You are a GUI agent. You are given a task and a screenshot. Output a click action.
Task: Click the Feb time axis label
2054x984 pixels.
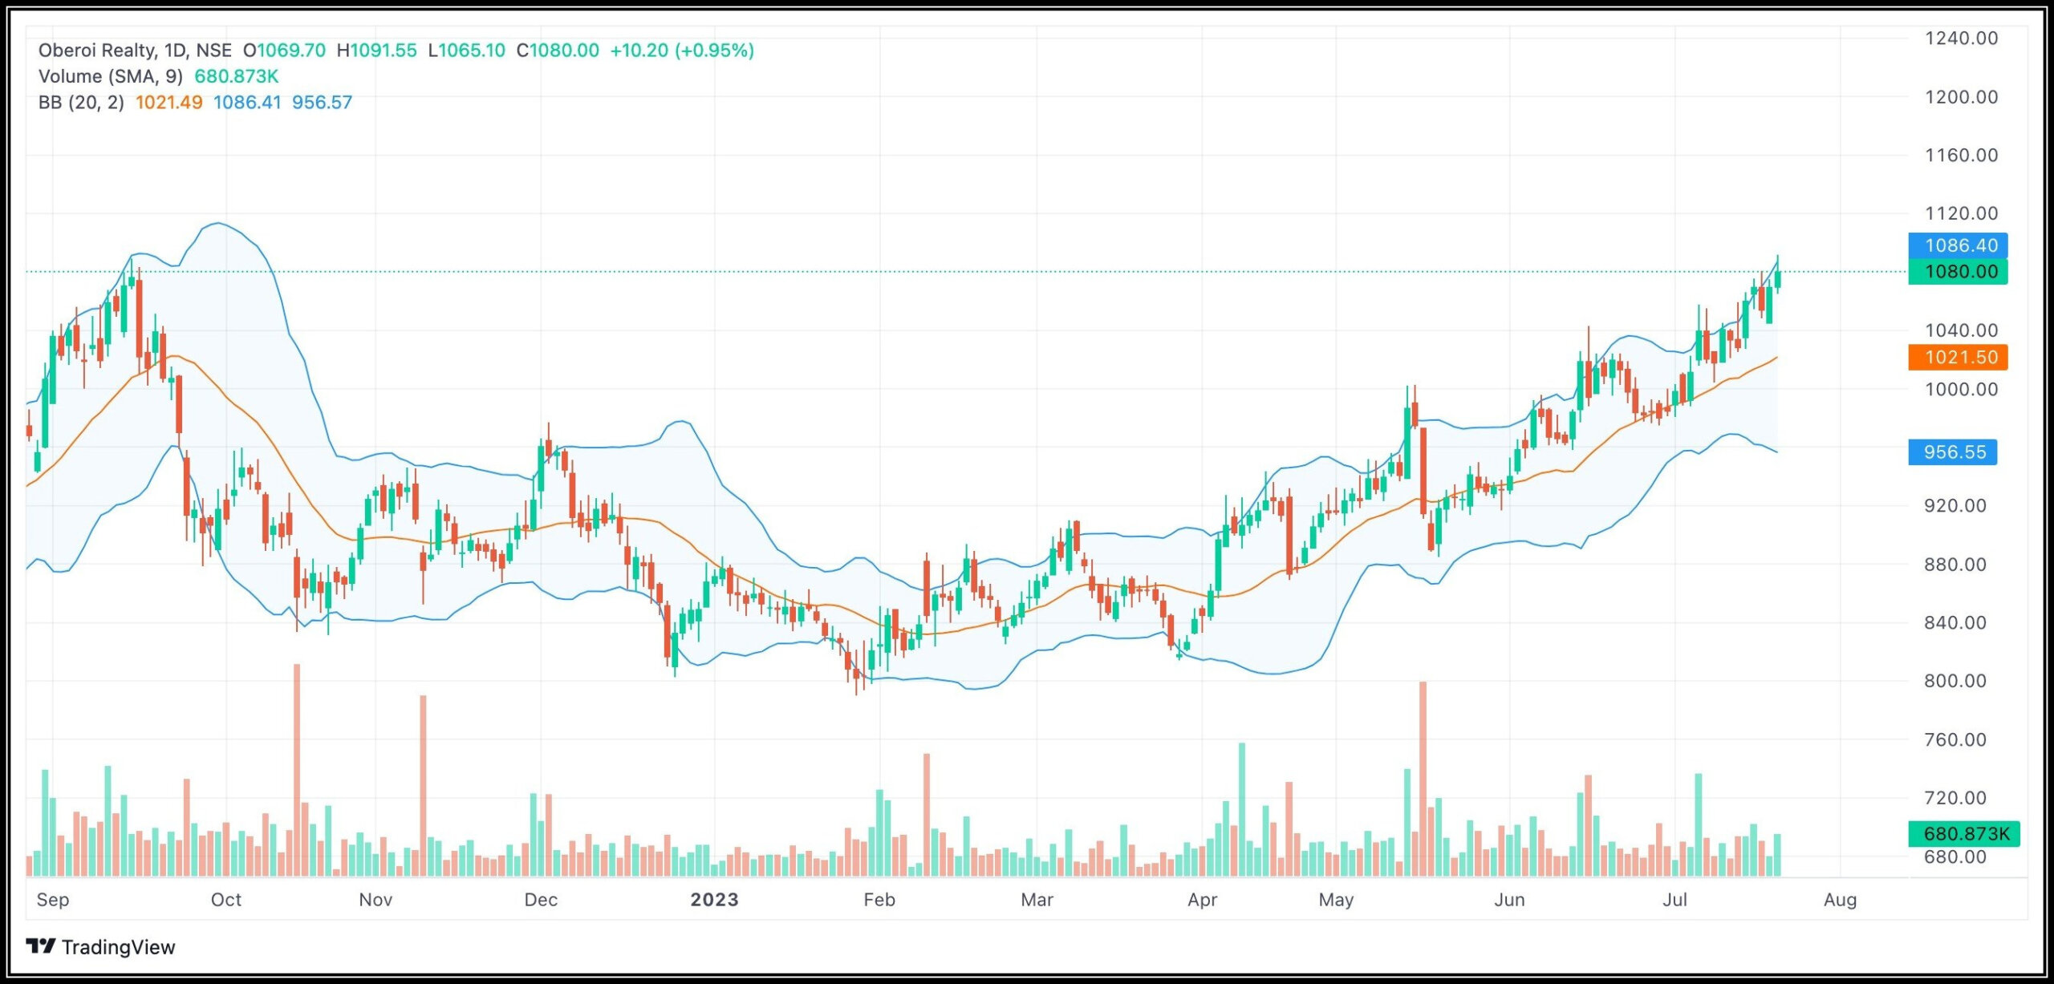point(879,900)
